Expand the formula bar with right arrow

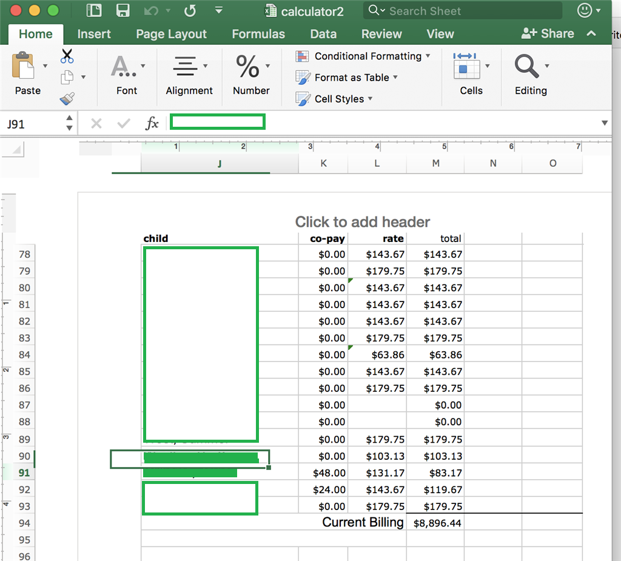click(604, 123)
